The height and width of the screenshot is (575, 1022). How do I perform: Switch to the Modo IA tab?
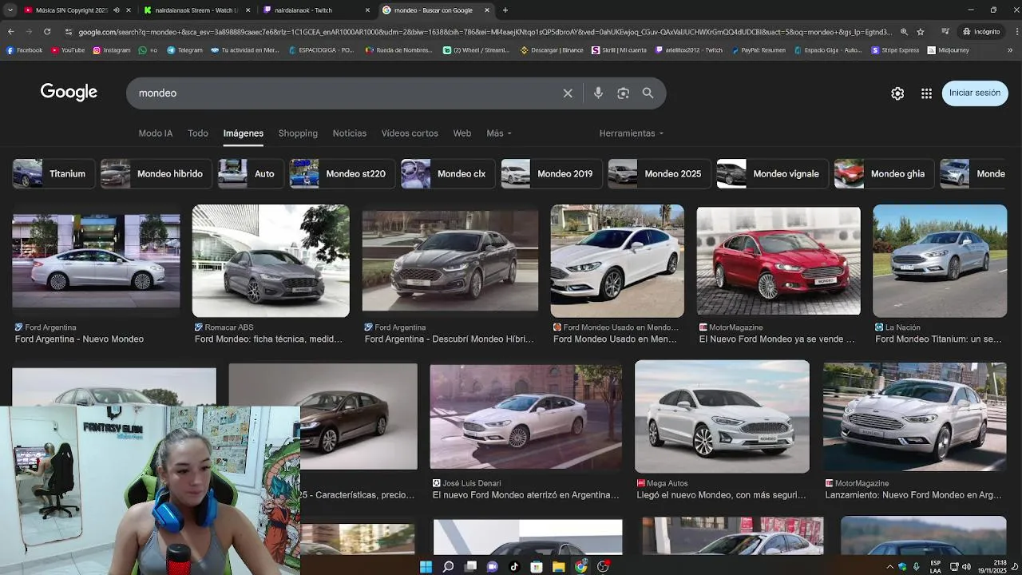pos(156,133)
